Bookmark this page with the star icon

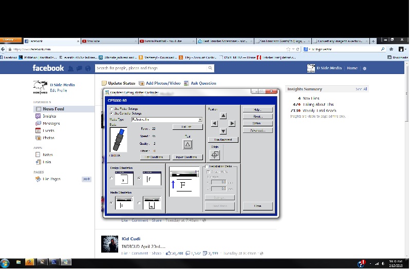[x=288, y=49]
